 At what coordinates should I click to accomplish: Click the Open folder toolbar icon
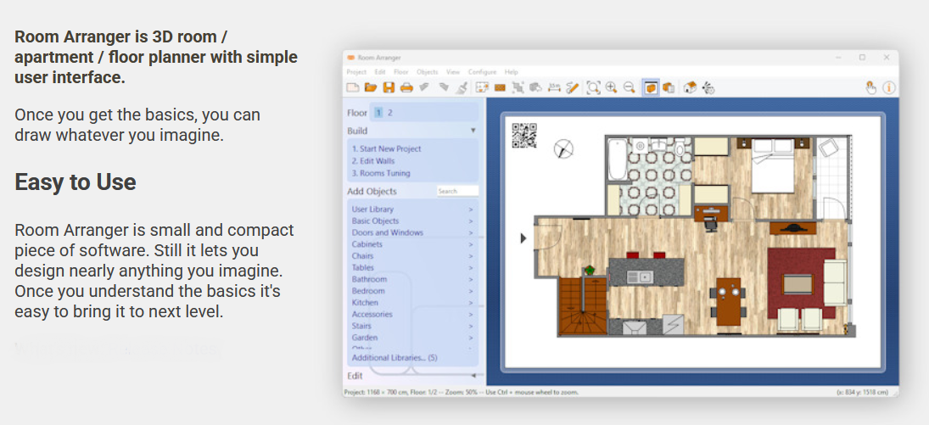[x=371, y=87]
